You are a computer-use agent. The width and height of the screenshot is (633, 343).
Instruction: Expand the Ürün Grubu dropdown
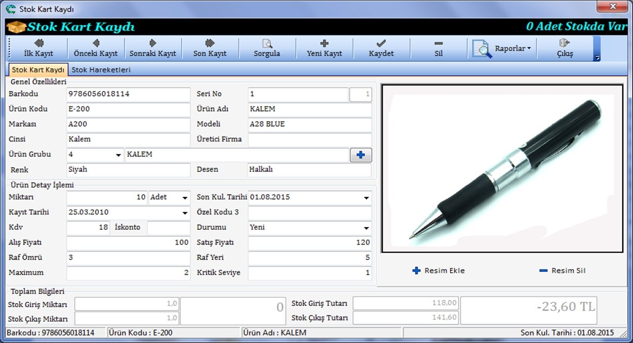point(118,155)
